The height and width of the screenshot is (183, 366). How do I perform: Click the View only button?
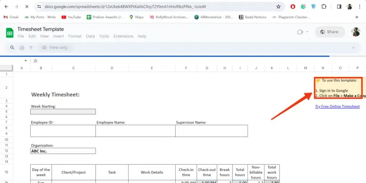(55, 48)
